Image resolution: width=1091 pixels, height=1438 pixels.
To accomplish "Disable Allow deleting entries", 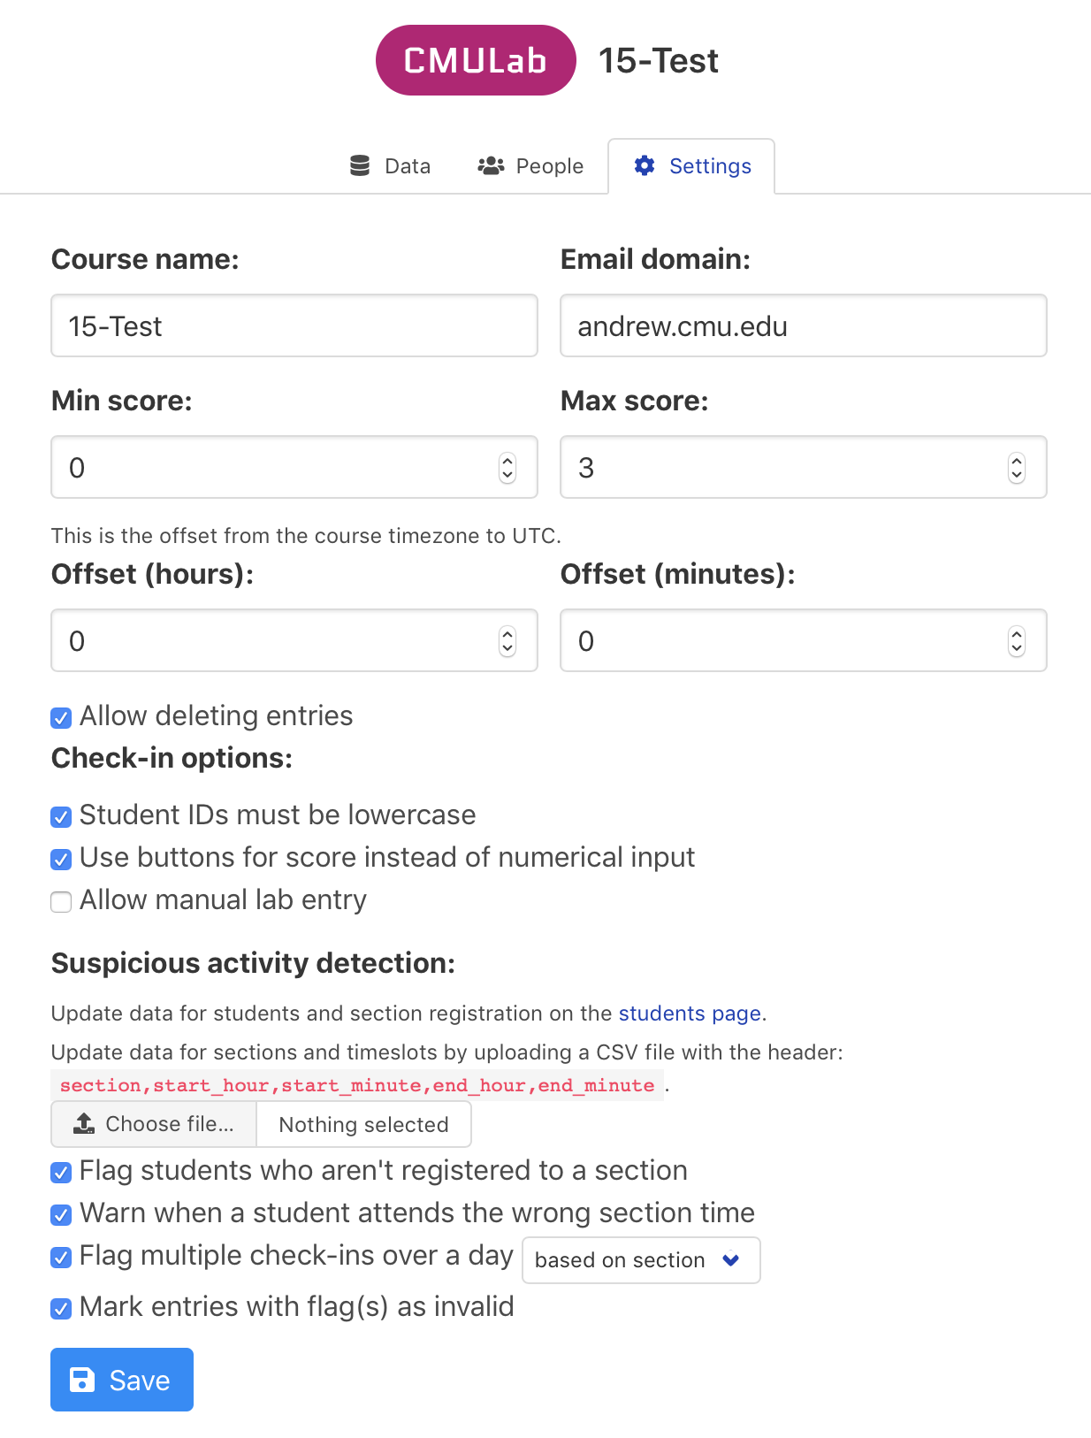I will (x=61, y=717).
